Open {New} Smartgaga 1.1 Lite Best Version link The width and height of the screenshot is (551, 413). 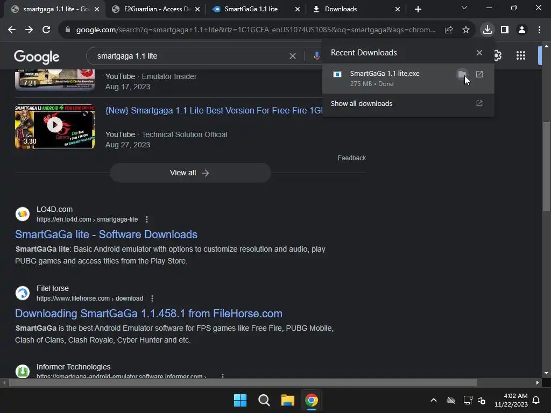pos(214,111)
